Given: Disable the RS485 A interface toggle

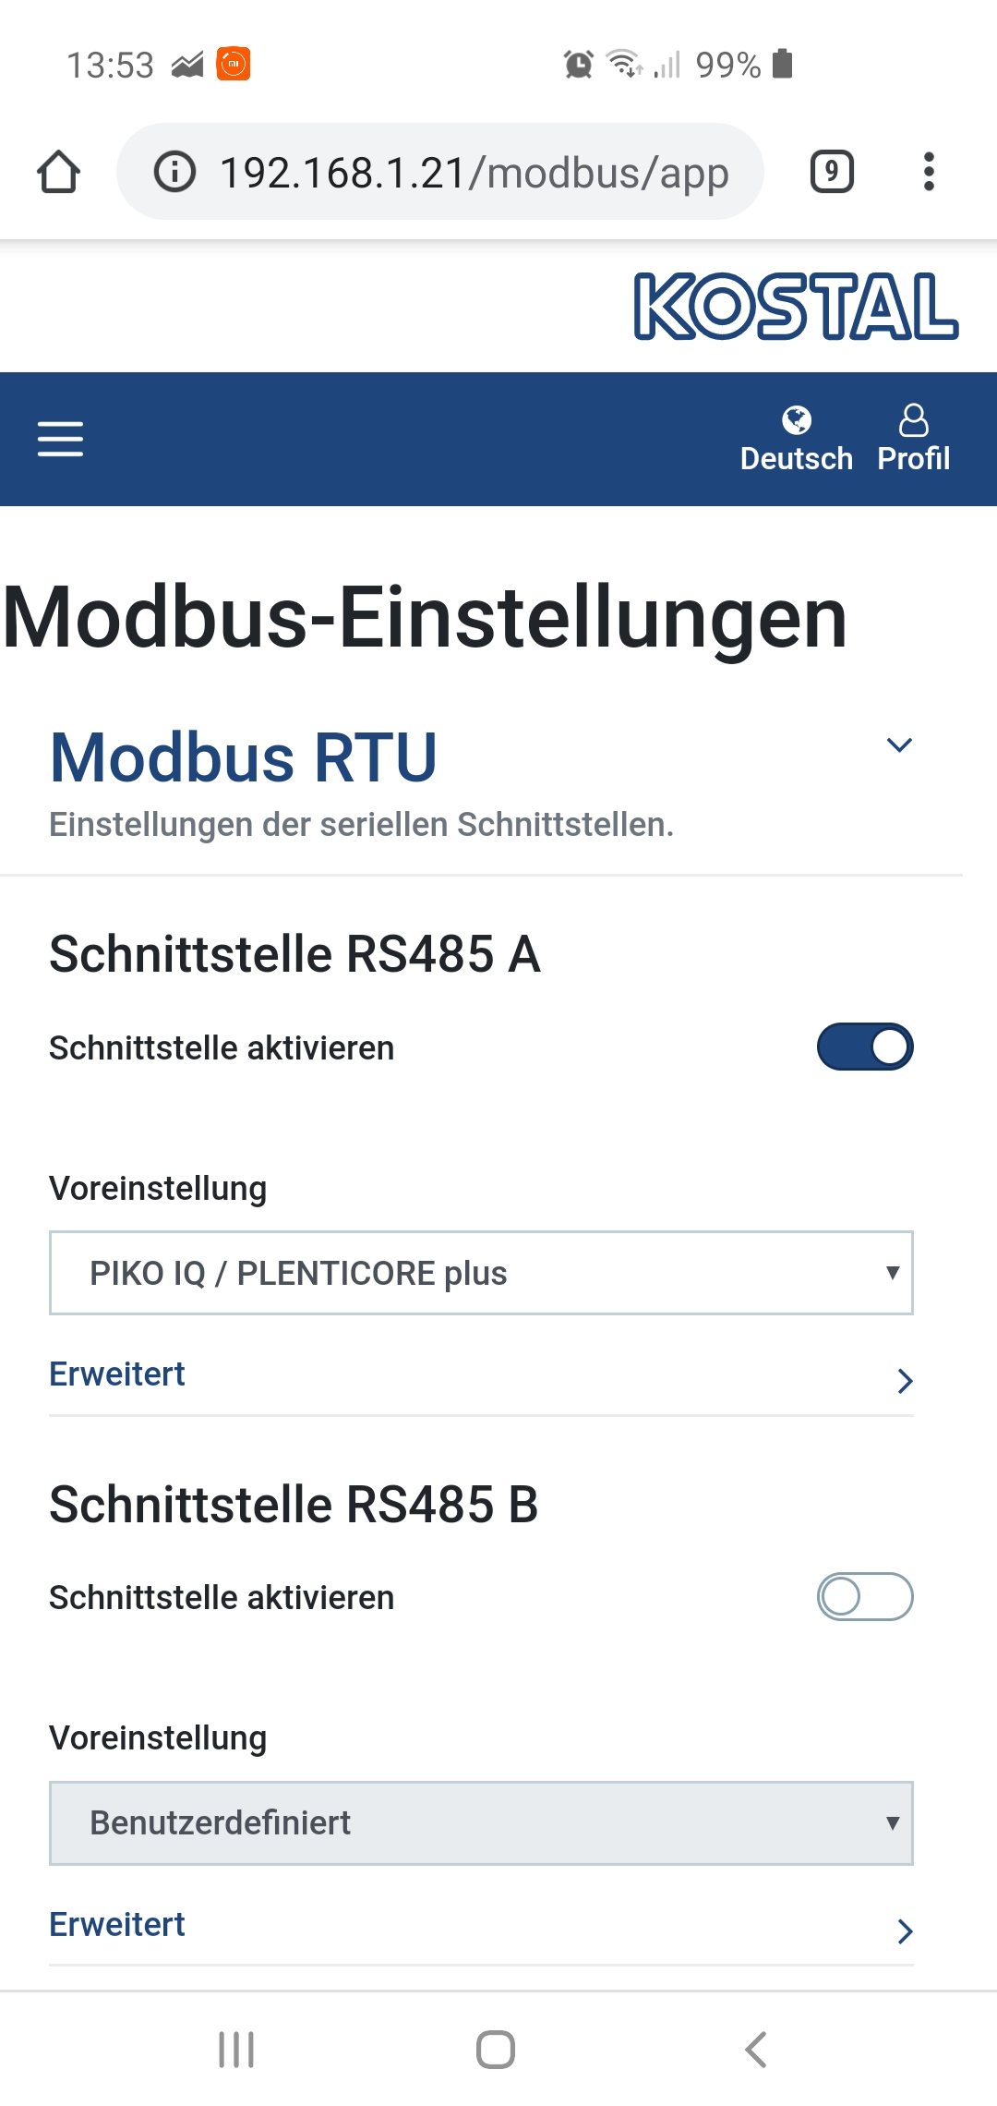Looking at the screenshot, I should pos(865,1047).
